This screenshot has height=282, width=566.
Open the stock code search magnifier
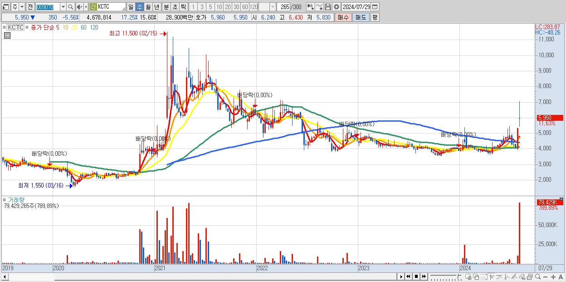(70, 7)
